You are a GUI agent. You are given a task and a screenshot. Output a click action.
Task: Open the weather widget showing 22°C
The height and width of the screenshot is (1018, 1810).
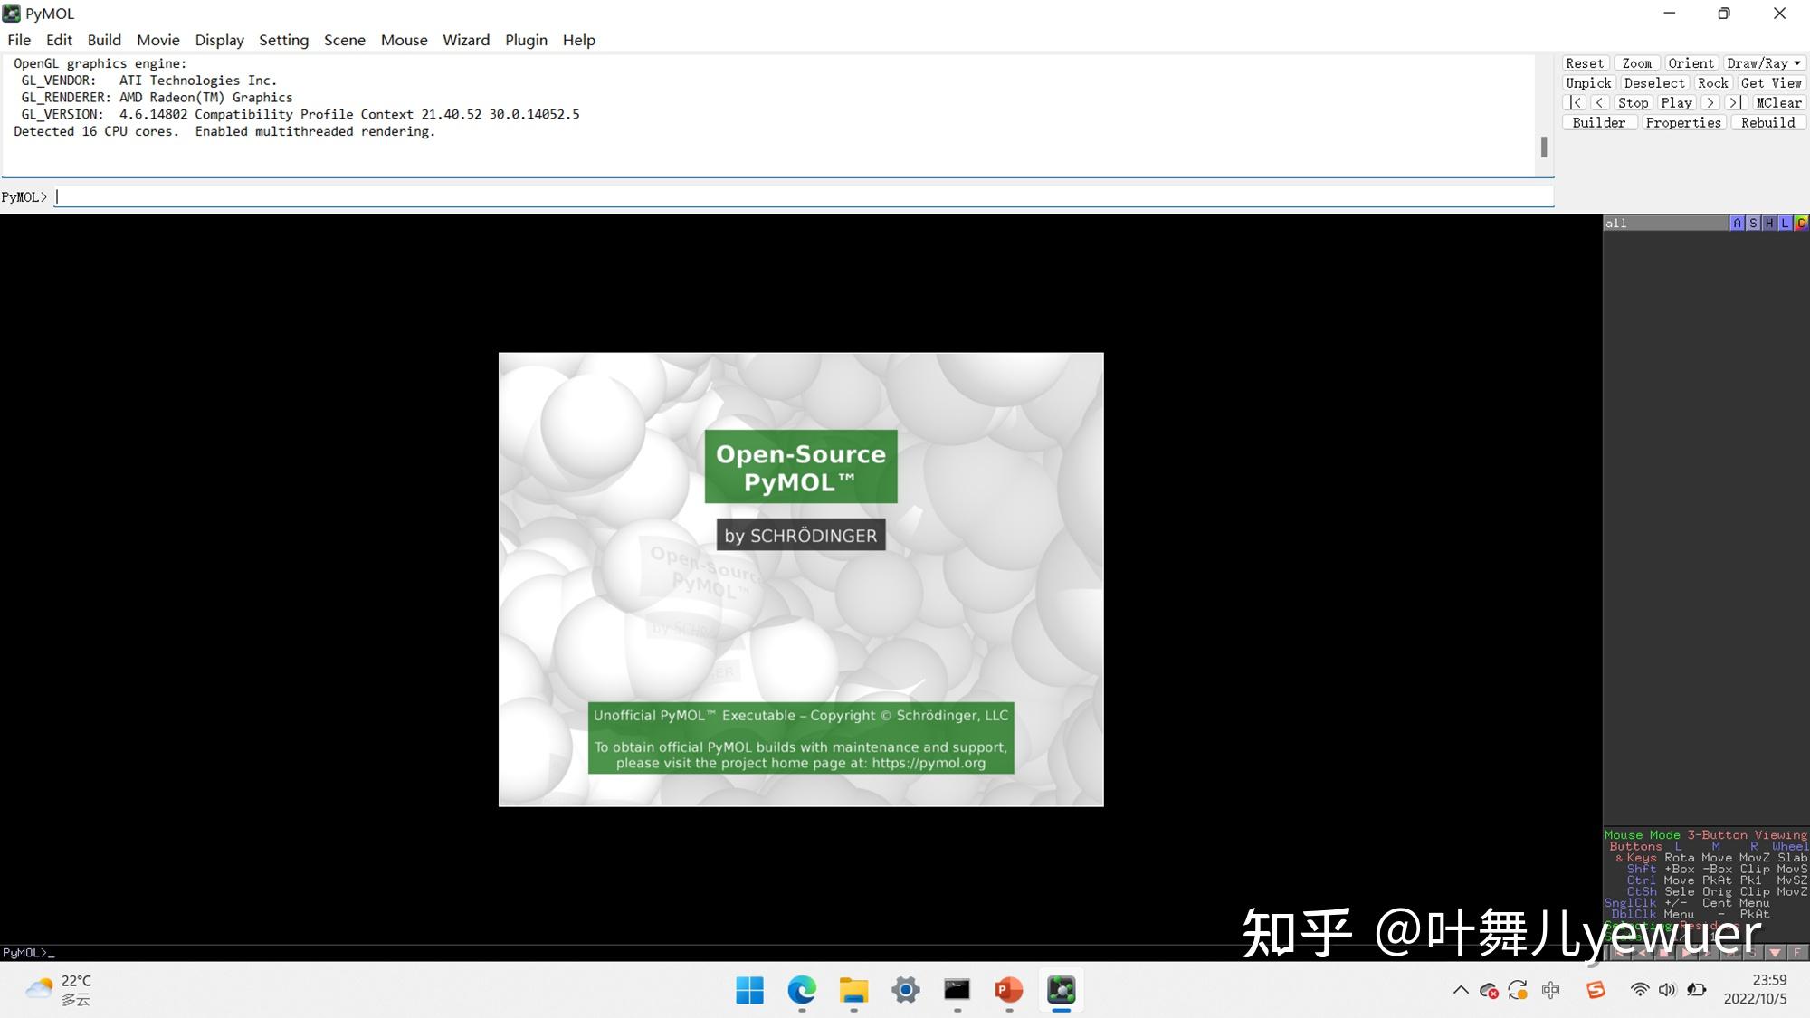tap(59, 990)
